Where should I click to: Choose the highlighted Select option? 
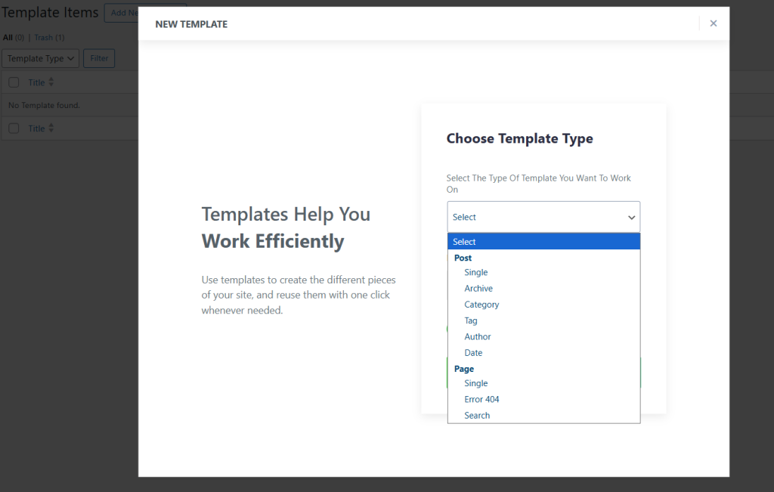[x=543, y=242]
